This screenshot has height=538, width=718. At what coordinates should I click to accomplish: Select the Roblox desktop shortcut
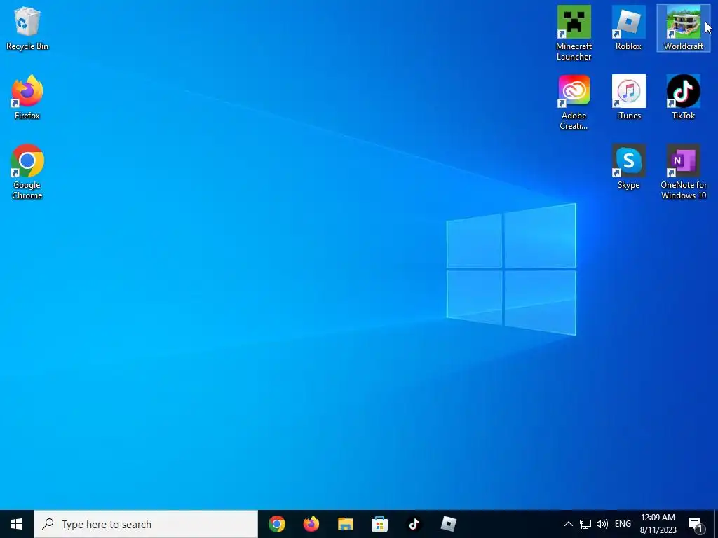(x=628, y=28)
